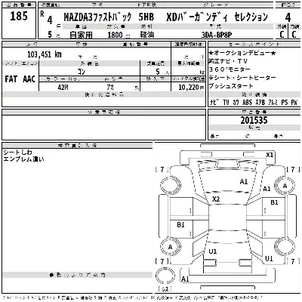This screenshot has height=302, width=302.
Task: Select the FAT transmission code
Action: (11, 79)
